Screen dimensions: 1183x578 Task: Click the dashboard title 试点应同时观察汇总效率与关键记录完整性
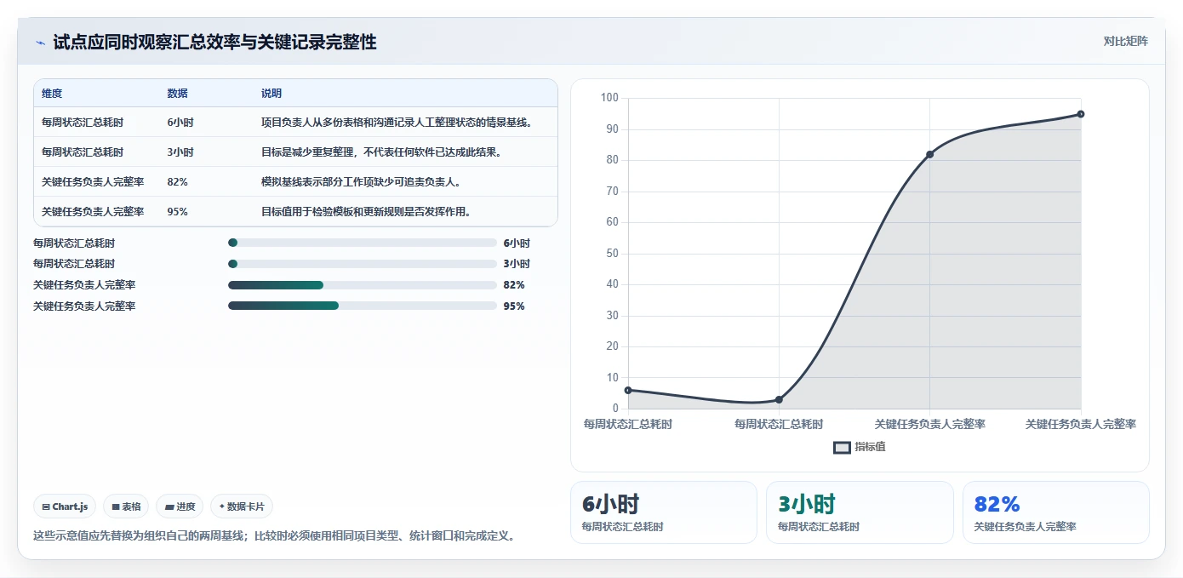click(214, 42)
